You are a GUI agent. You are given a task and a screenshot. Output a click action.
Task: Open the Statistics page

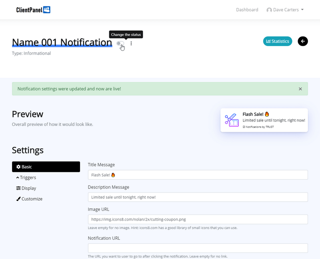pos(278,41)
